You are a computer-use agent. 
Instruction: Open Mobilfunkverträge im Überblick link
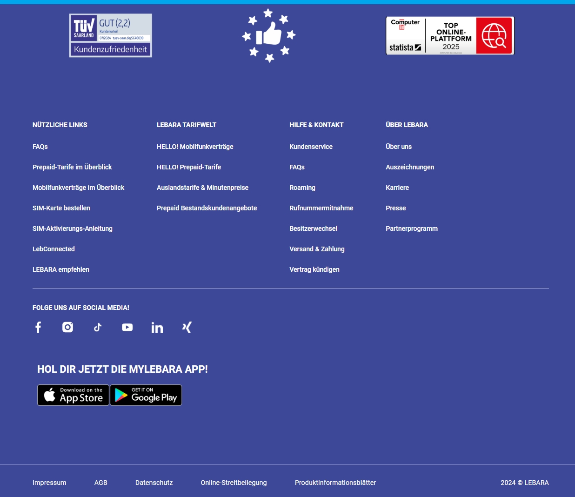click(78, 188)
